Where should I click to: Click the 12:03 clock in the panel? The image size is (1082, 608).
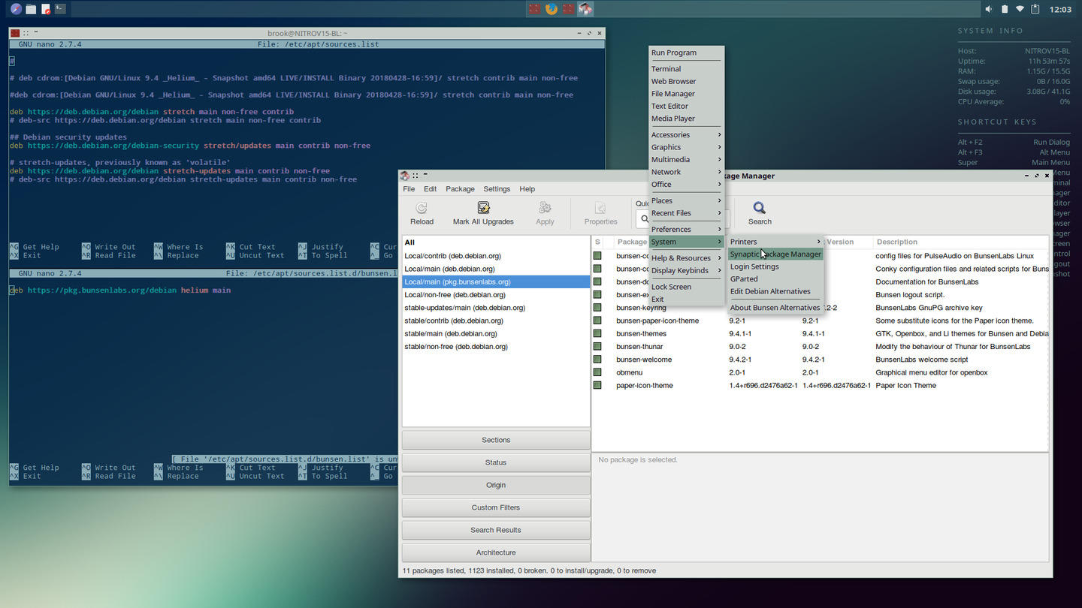(x=1060, y=9)
